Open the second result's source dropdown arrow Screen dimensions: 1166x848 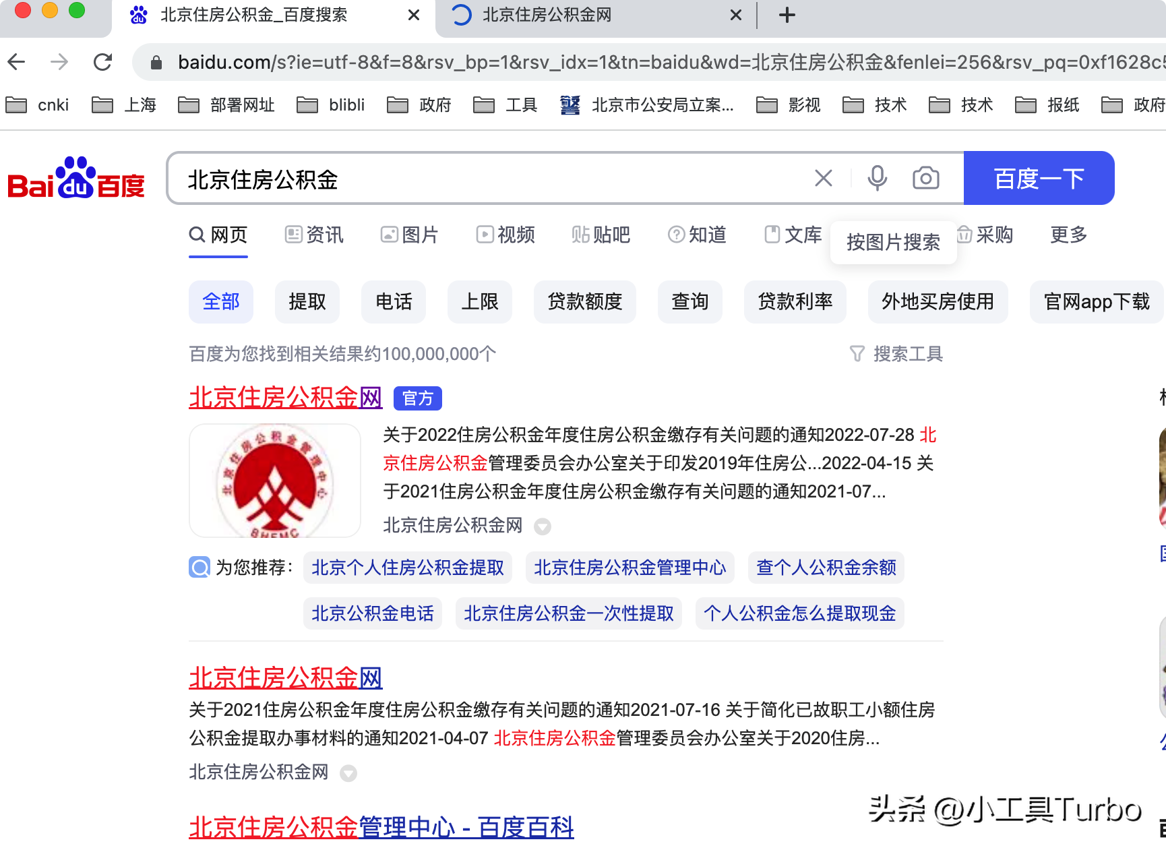tap(348, 773)
